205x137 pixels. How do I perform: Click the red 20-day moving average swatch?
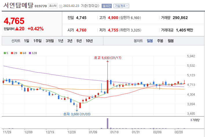click(x=12, y=53)
